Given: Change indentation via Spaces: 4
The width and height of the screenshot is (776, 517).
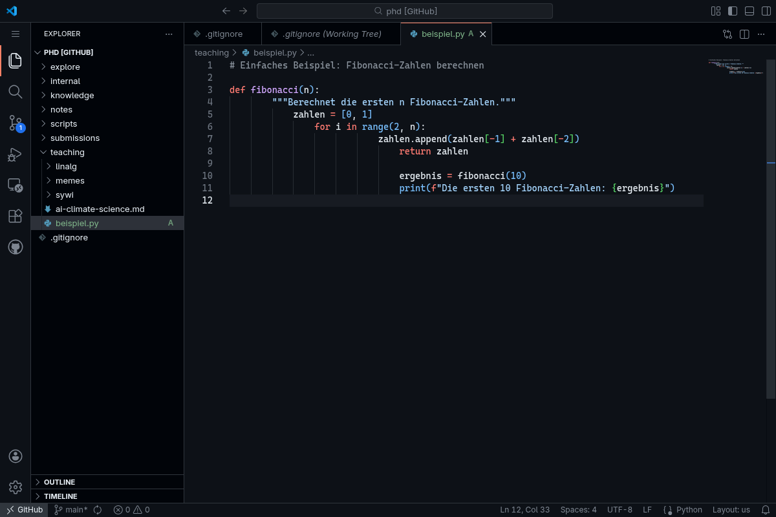Looking at the screenshot, I should (x=578, y=510).
